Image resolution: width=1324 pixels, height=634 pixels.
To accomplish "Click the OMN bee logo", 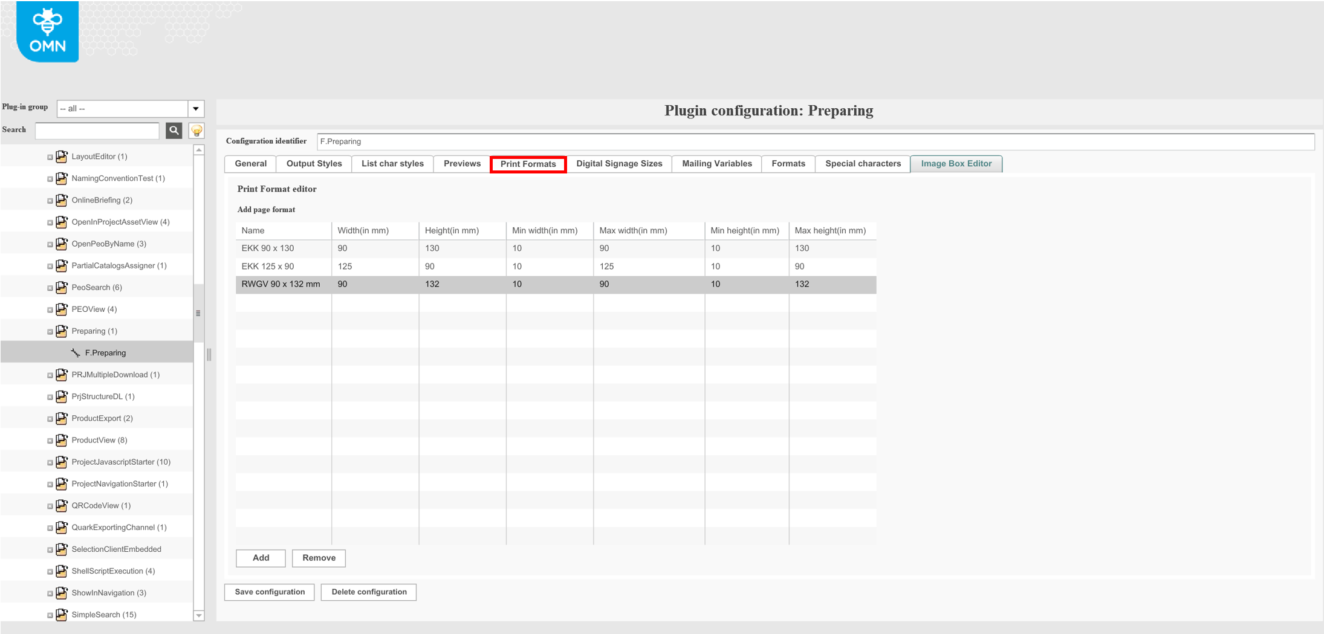I will [x=47, y=30].
